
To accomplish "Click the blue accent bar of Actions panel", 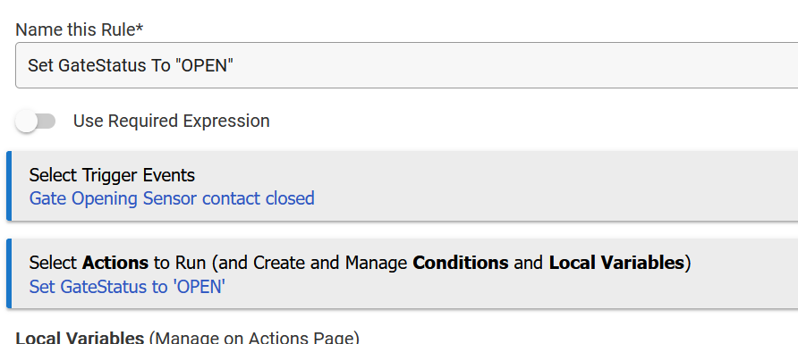I will pyautogui.click(x=9, y=273).
